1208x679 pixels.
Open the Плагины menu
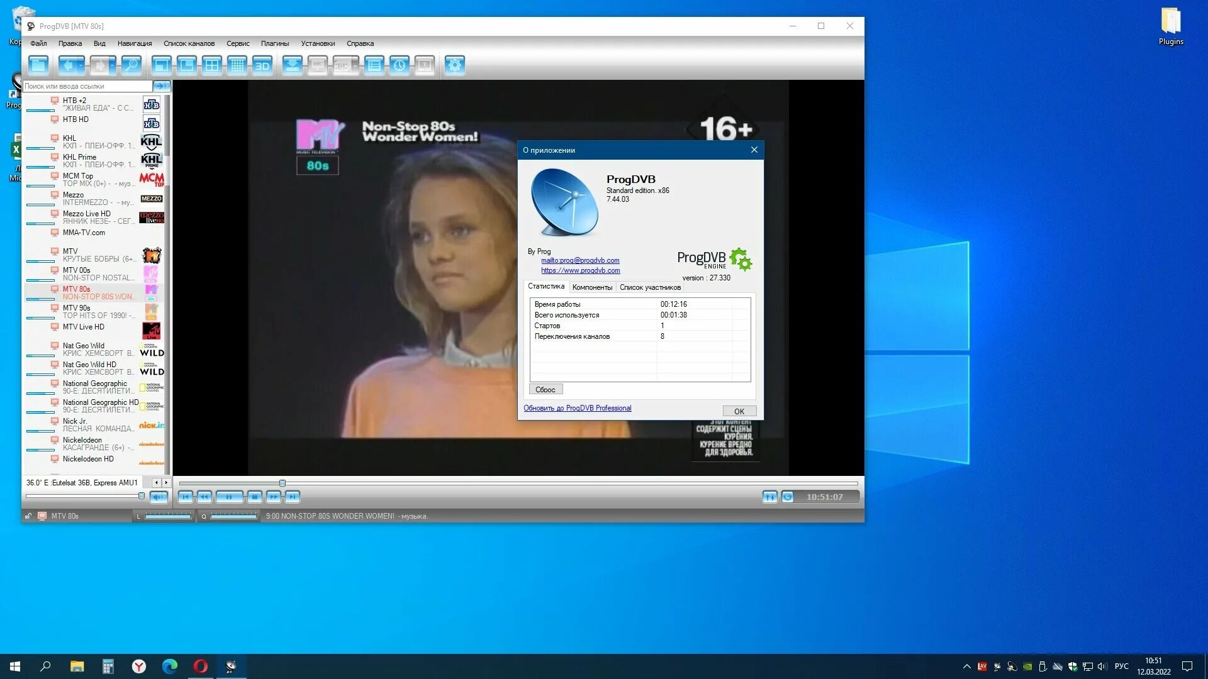(x=275, y=43)
